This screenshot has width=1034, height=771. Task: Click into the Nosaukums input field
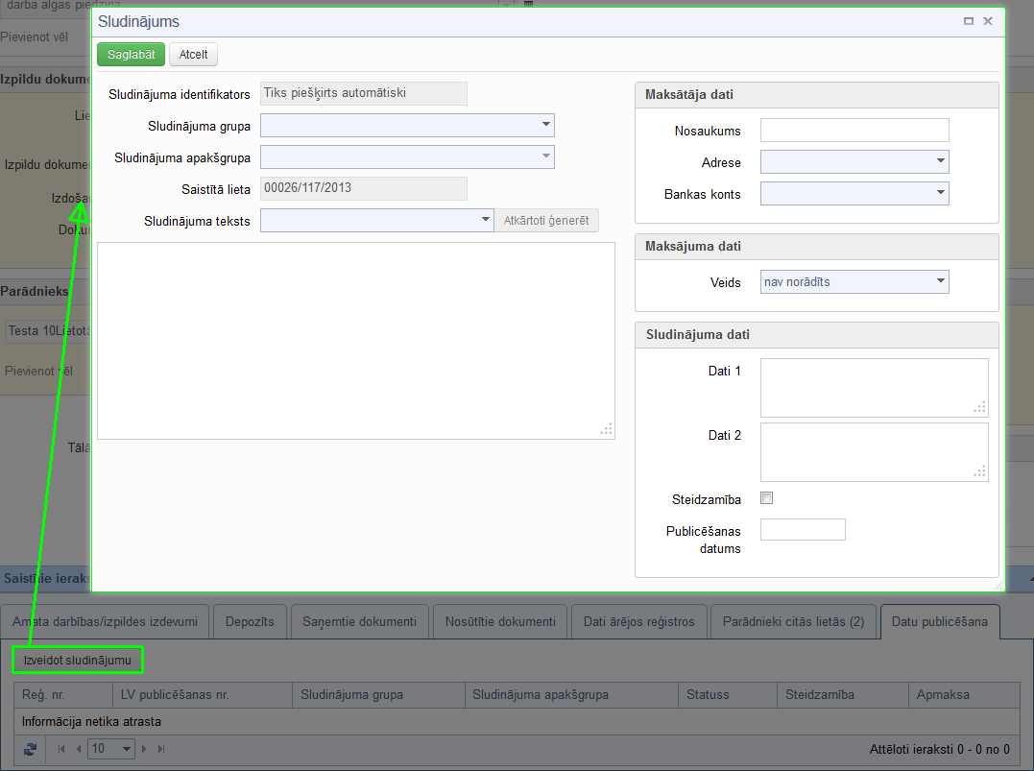point(854,130)
